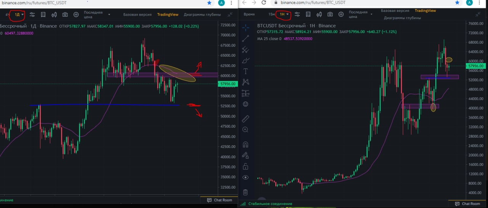Click the 60497.32880000 MA value in left chart
488x208 pixels.
(x=19, y=33)
